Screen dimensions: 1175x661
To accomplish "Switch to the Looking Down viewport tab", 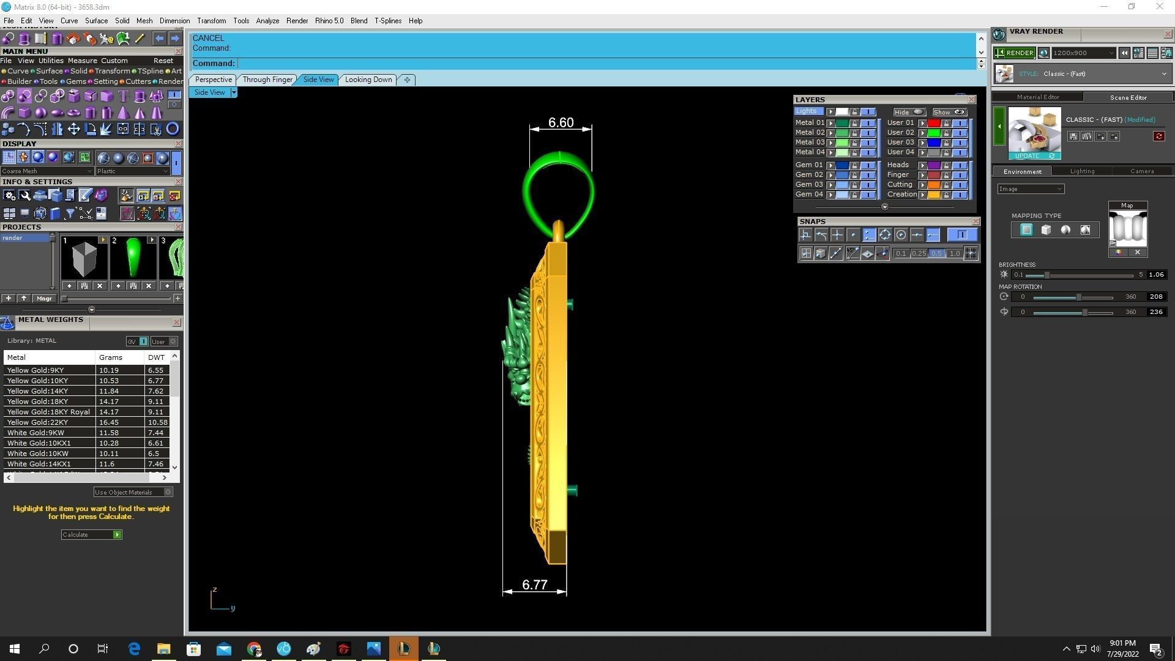I will pyautogui.click(x=368, y=80).
